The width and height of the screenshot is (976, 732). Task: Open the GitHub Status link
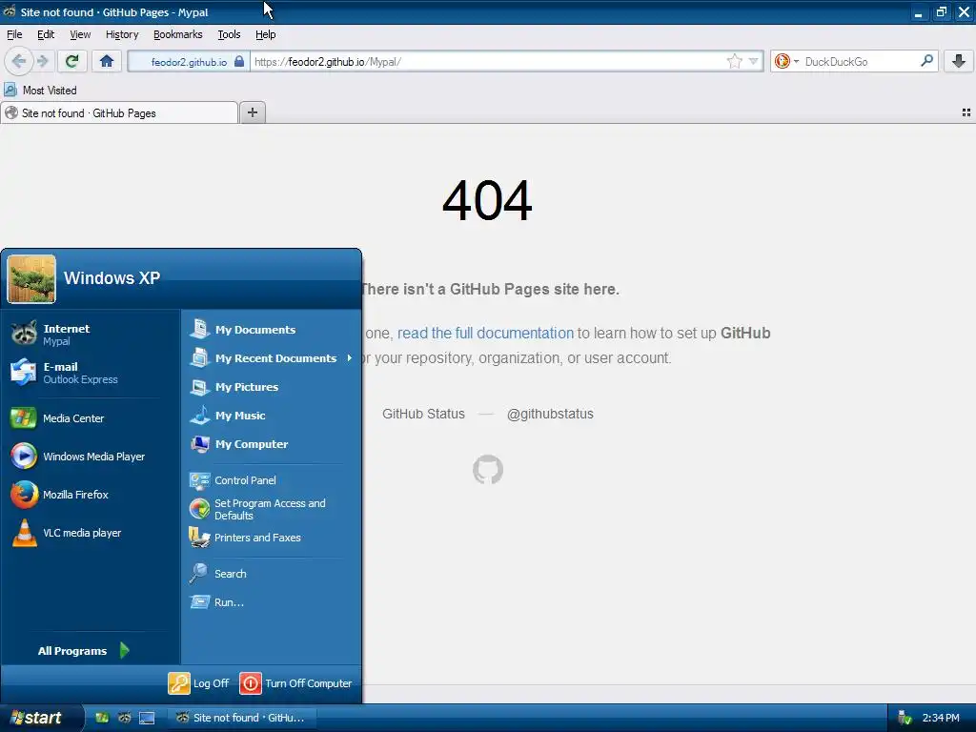click(423, 414)
